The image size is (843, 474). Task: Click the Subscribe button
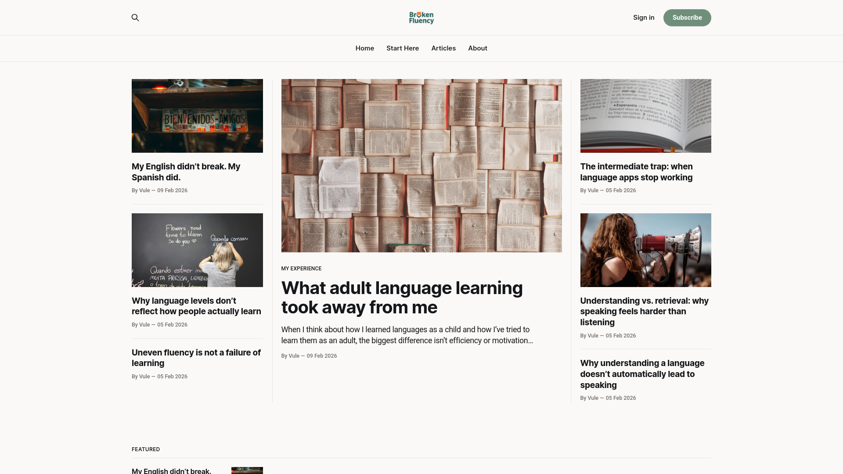pyautogui.click(x=687, y=18)
